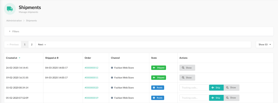Click Shipped state badge for order #000000012
This screenshot has width=278, height=103.
point(159,68)
